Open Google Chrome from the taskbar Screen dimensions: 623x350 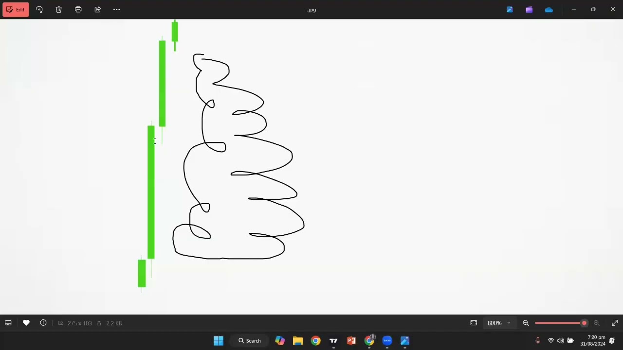pyautogui.click(x=316, y=341)
